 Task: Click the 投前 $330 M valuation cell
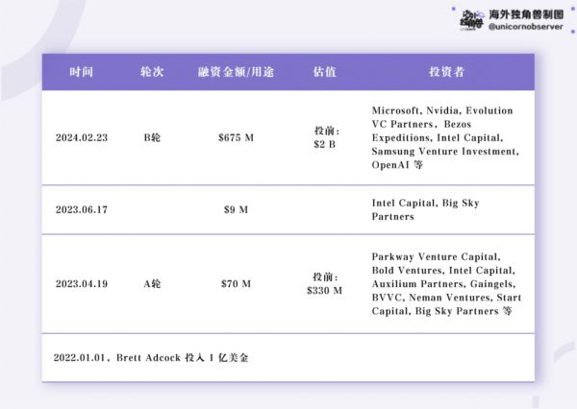coord(325,282)
